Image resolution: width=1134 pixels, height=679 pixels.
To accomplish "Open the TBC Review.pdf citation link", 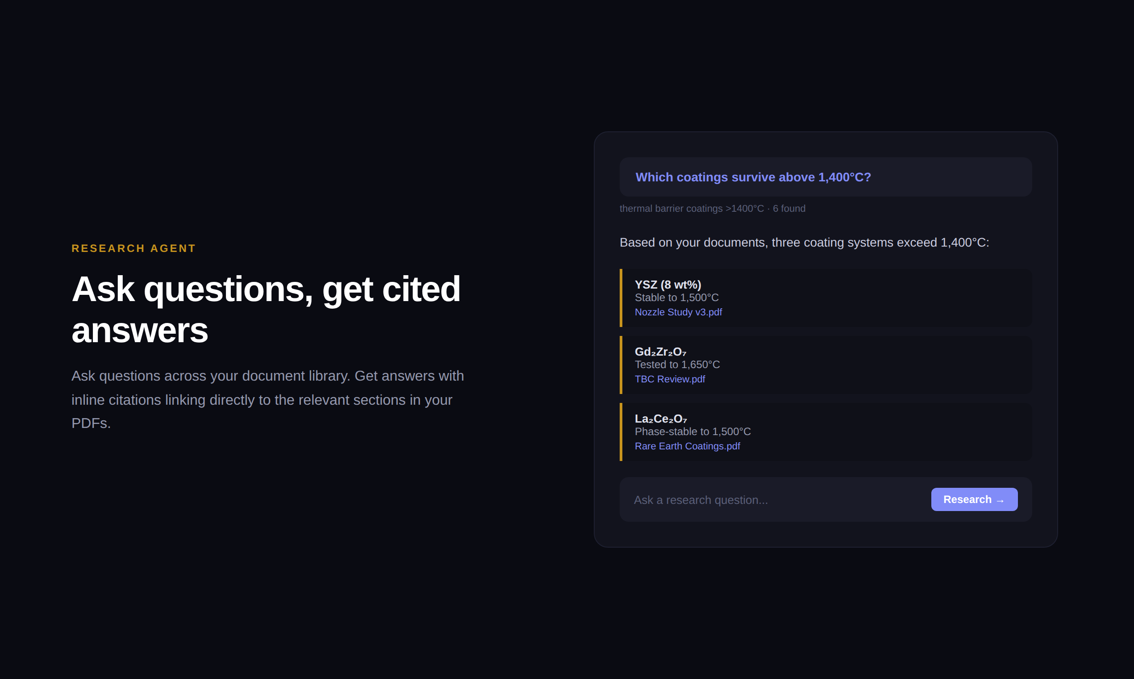I will 669,379.
